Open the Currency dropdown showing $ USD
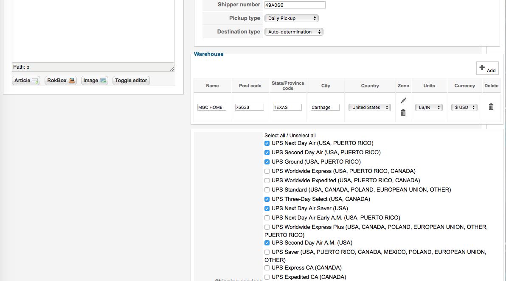This screenshot has width=506, height=281. (464, 107)
